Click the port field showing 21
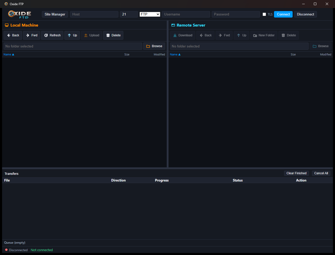 point(129,14)
